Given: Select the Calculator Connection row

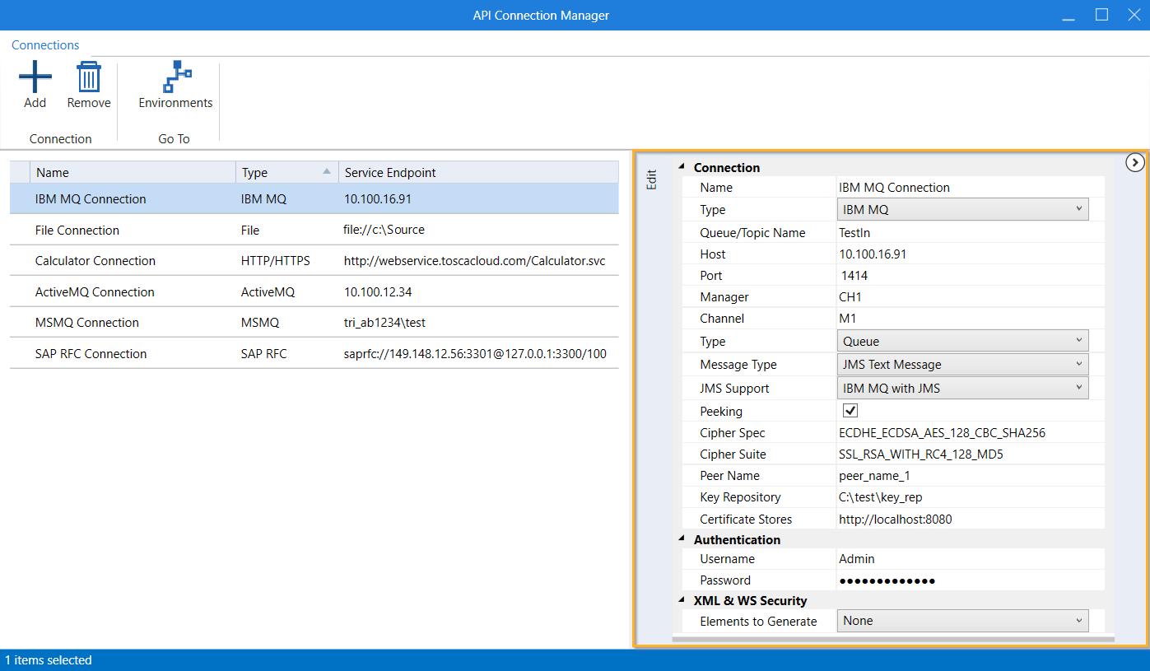Looking at the screenshot, I should pos(95,261).
